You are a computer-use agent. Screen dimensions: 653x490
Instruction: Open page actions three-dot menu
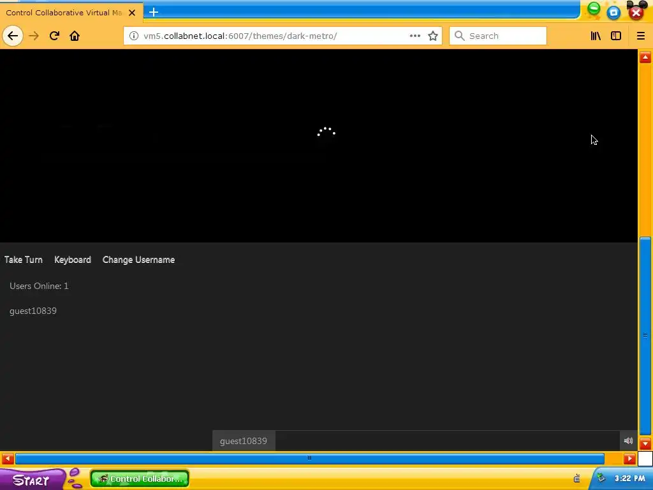coord(415,36)
